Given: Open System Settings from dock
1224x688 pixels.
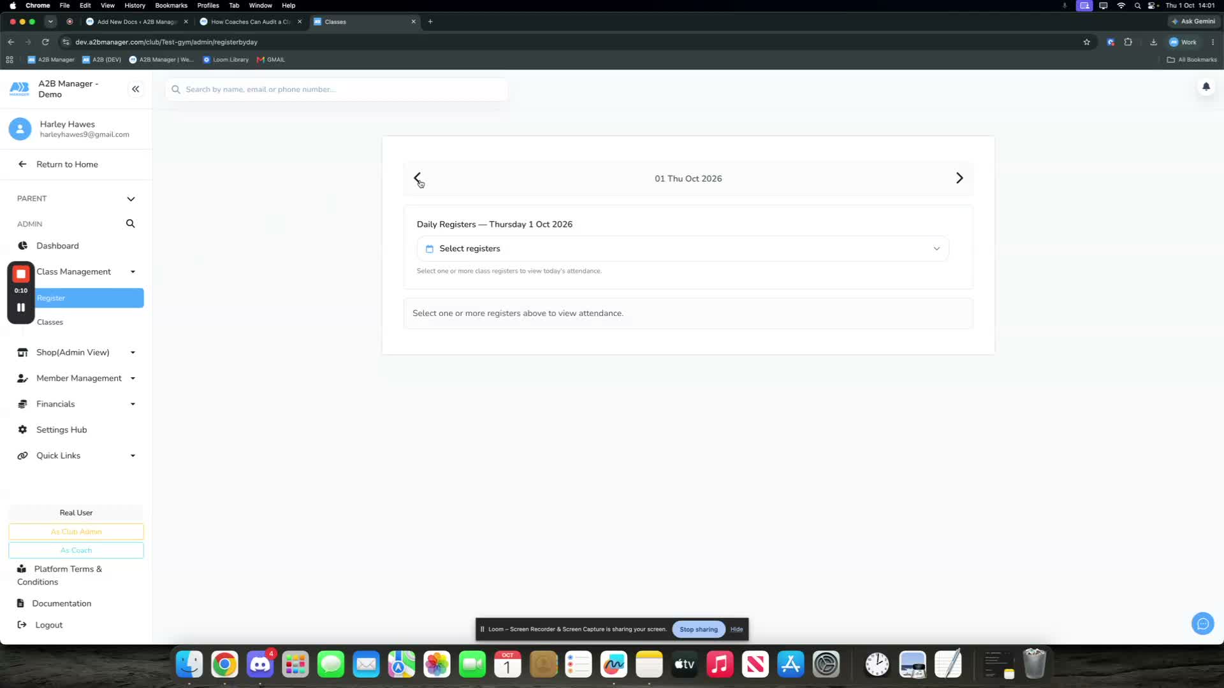Looking at the screenshot, I should coord(826,664).
